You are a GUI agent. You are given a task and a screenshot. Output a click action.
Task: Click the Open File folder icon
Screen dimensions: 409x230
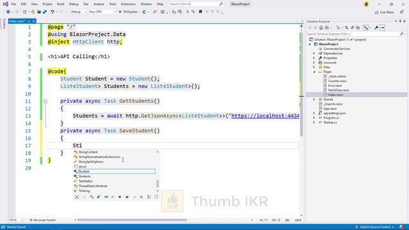click(33, 11)
